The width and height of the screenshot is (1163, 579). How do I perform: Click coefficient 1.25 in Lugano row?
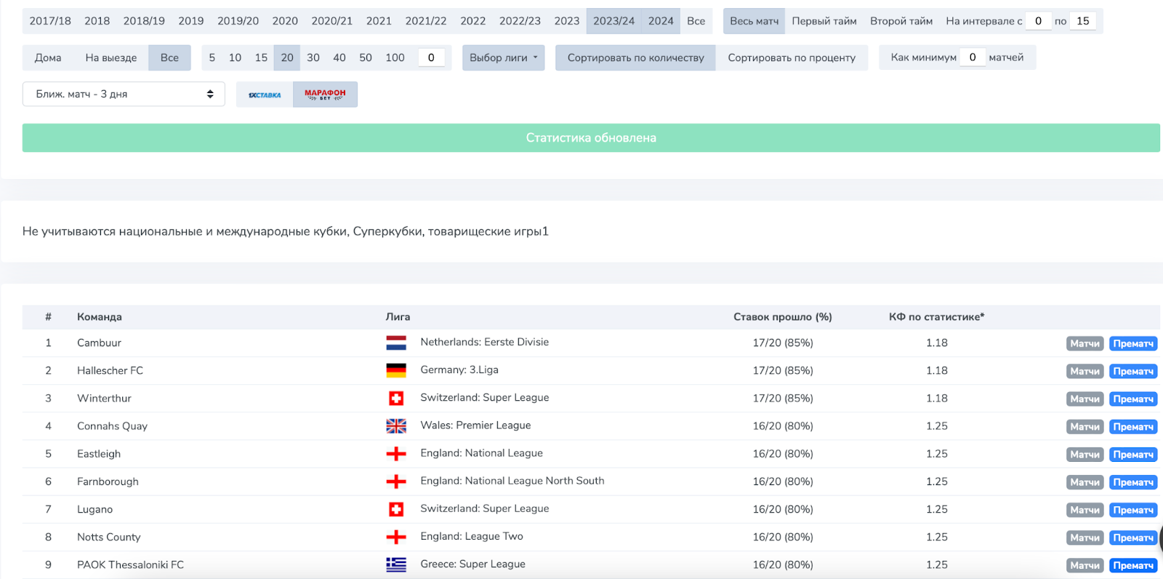coord(937,510)
